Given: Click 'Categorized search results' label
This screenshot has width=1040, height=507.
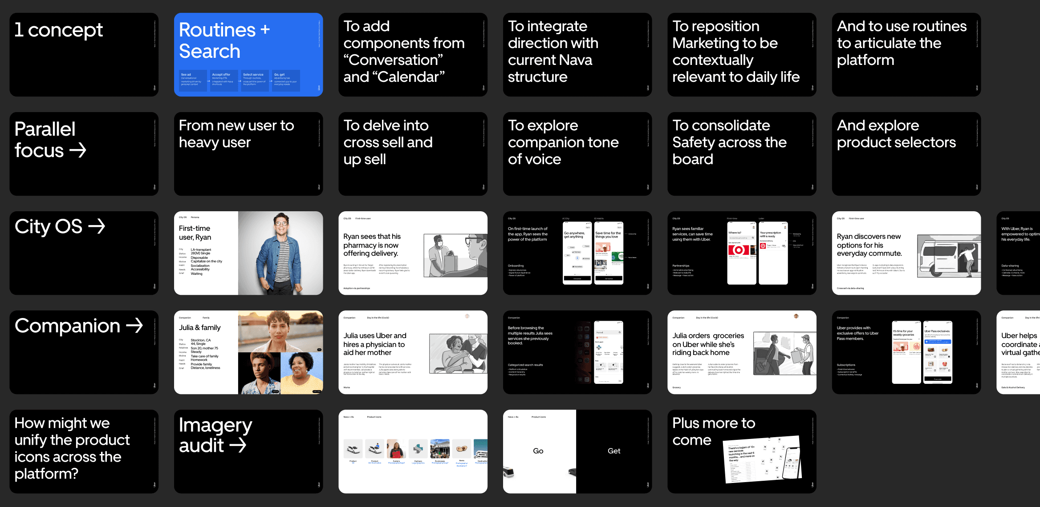Looking at the screenshot, I should 525,365.
